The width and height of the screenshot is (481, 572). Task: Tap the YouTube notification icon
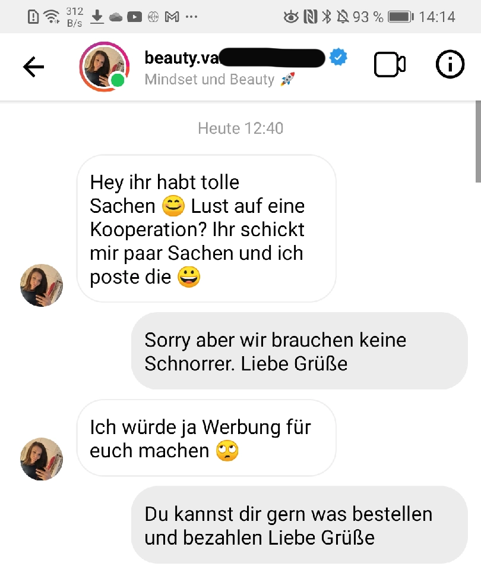point(134,17)
